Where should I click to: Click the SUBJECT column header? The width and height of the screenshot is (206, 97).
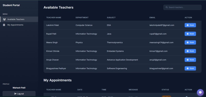pos(111,18)
